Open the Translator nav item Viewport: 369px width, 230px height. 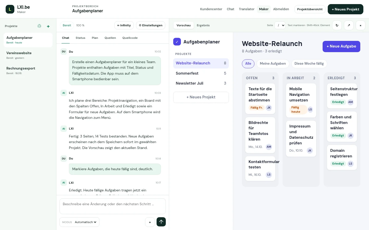coord(247,9)
